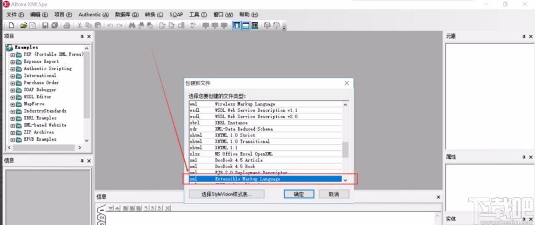535x225 pixels.
Task: Click the Find binoculars icon
Action: [132, 25]
